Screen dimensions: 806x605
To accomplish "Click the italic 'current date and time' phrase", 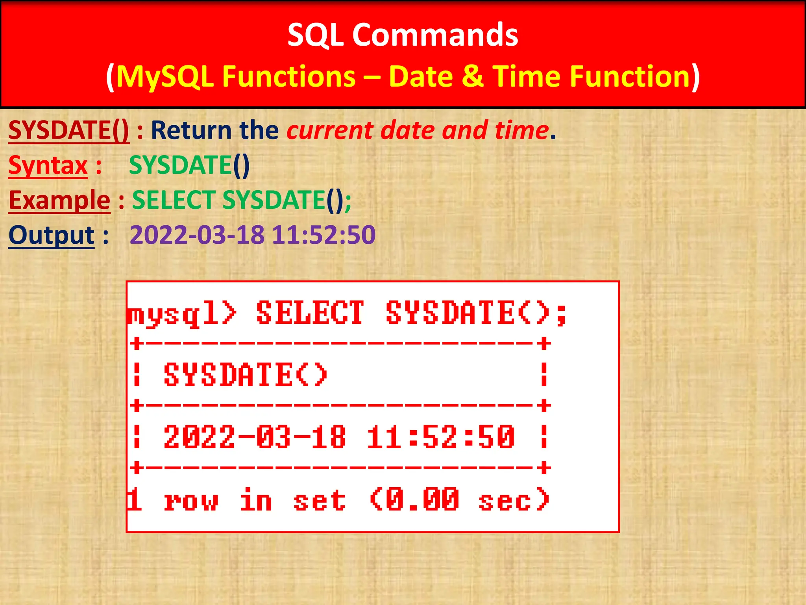I will [418, 130].
